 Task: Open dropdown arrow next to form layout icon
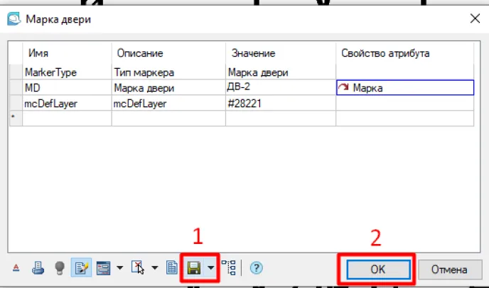(119, 268)
